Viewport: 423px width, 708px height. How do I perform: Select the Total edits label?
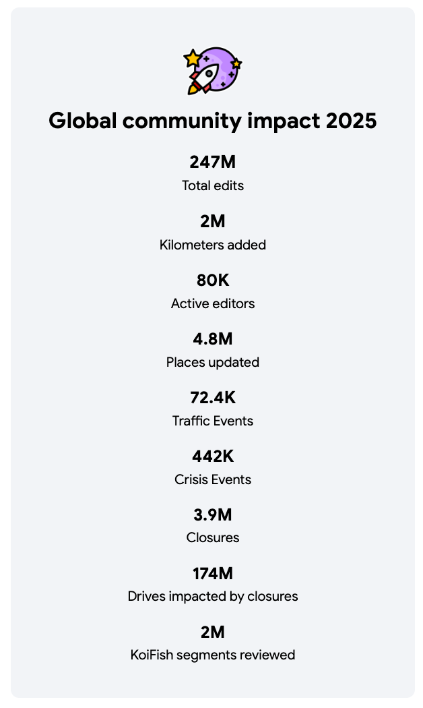[212, 185]
